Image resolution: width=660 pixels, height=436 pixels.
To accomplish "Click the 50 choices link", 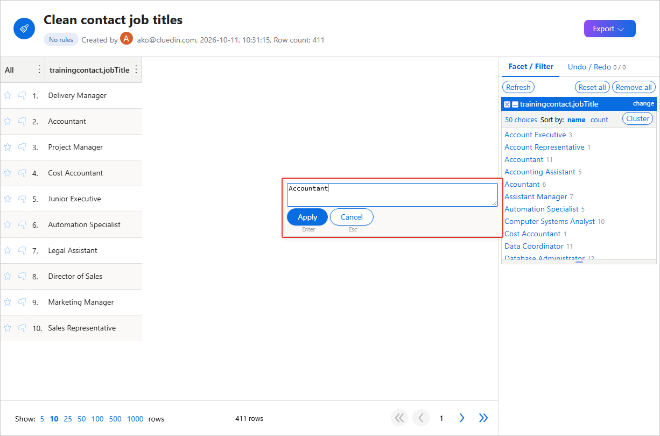I will (x=521, y=120).
